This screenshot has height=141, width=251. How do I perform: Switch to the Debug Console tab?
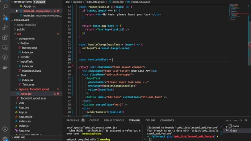coord(114,120)
